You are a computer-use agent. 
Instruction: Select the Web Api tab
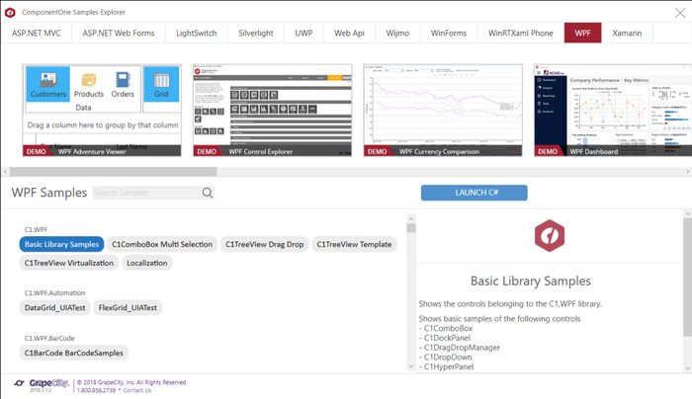pyautogui.click(x=349, y=33)
